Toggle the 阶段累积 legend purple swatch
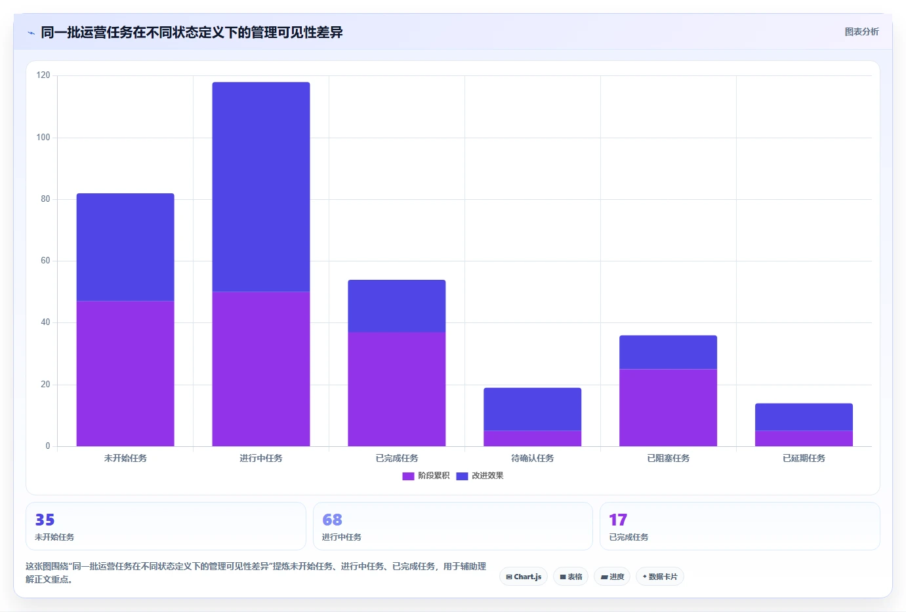The image size is (906, 612). [x=408, y=476]
